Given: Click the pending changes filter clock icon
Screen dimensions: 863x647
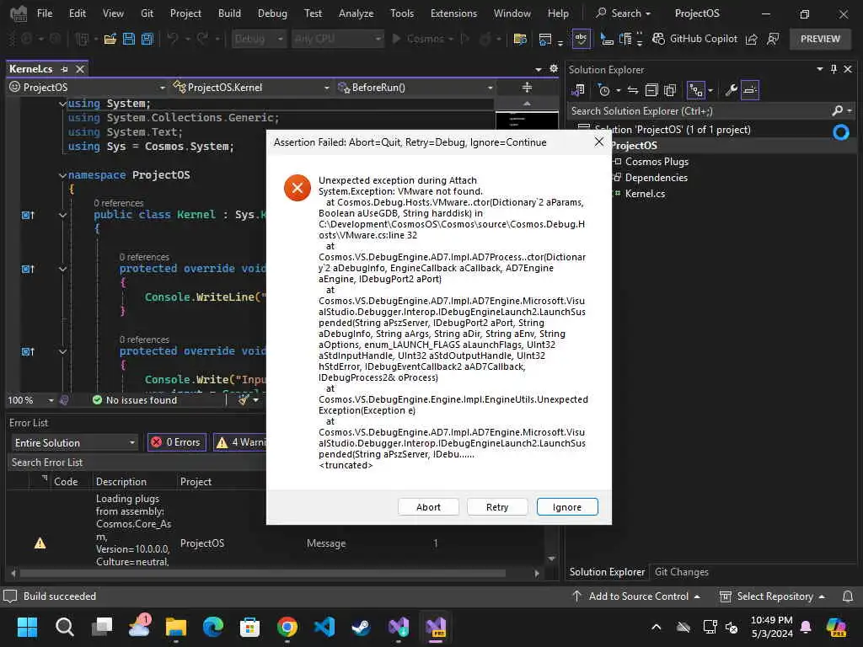Looking at the screenshot, I should [x=603, y=89].
